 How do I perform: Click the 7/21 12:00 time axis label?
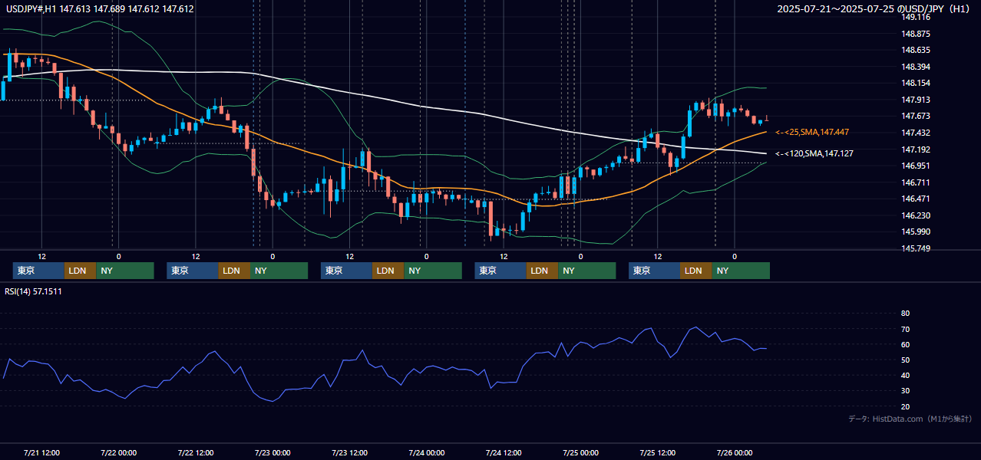(41, 452)
